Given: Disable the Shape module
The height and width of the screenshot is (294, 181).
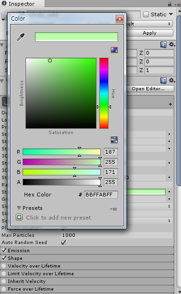Looking at the screenshot, I should (3, 258).
